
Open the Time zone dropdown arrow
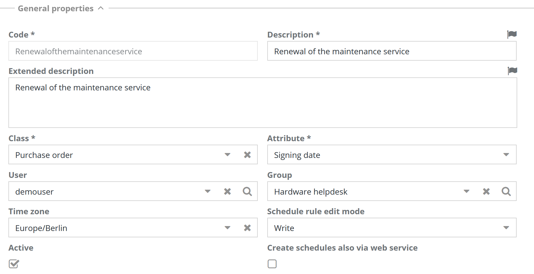tap(227, 228)
